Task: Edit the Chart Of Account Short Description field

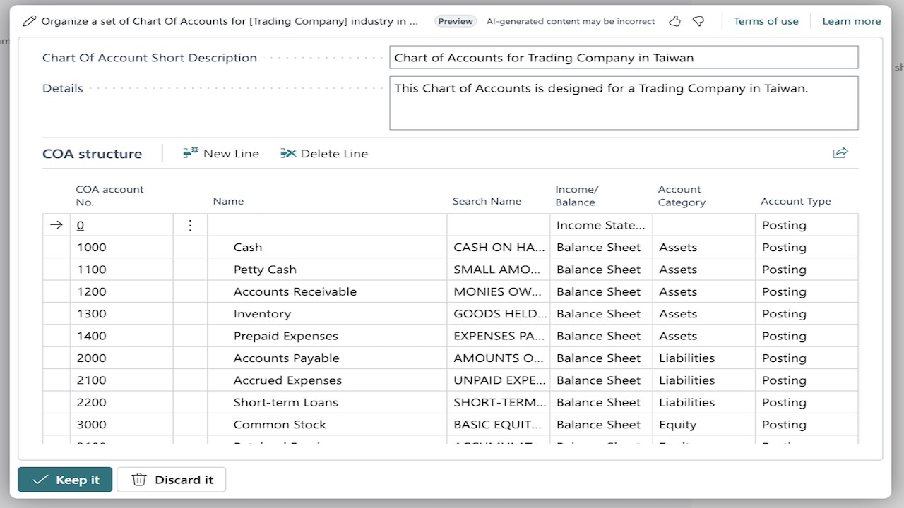Action: [624, 58]
